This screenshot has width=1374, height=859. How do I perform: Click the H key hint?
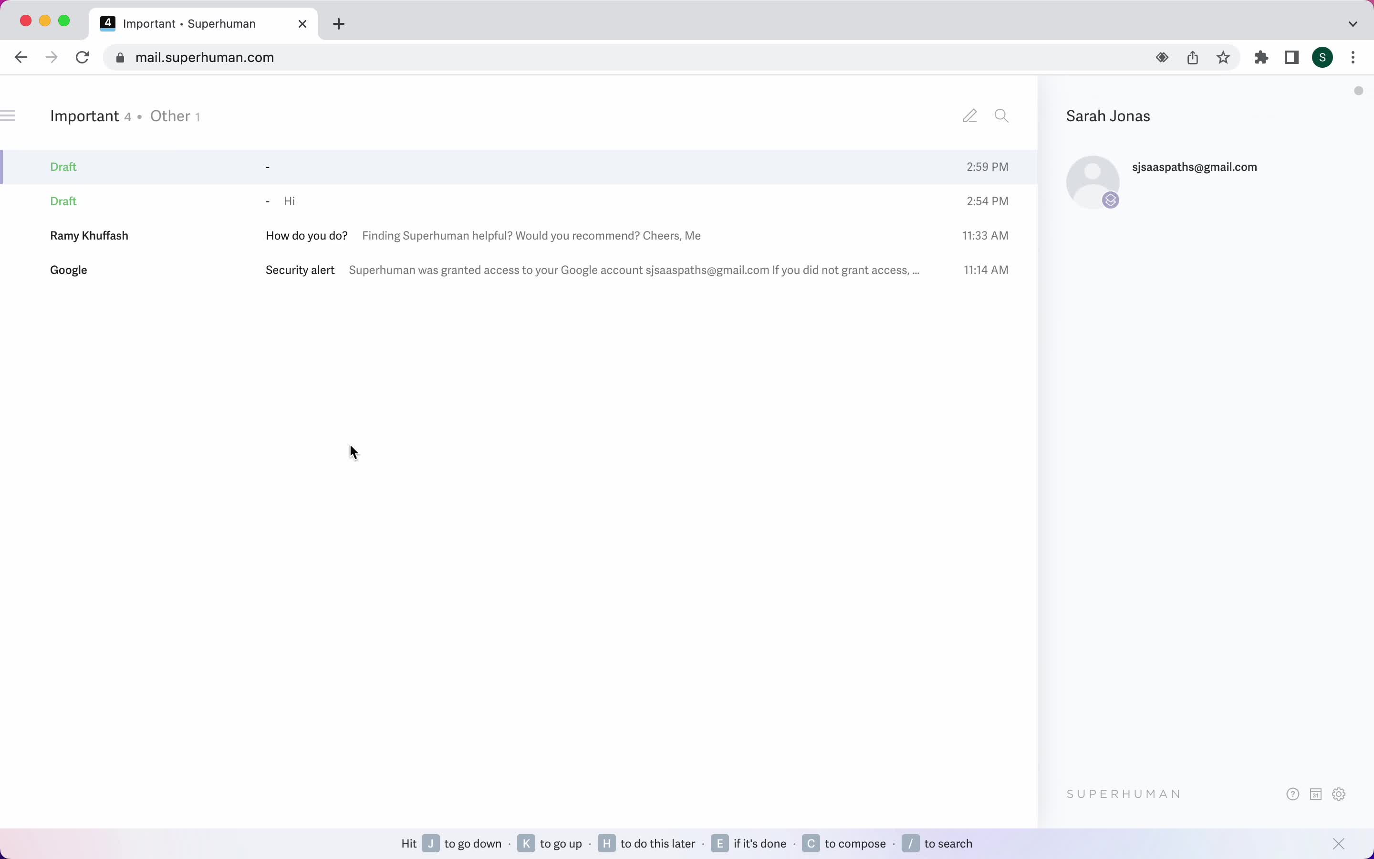(x=607, y=844)
